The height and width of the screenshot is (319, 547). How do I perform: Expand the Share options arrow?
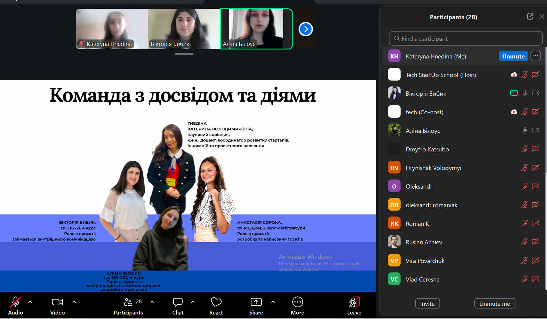(x=273, y=302)
